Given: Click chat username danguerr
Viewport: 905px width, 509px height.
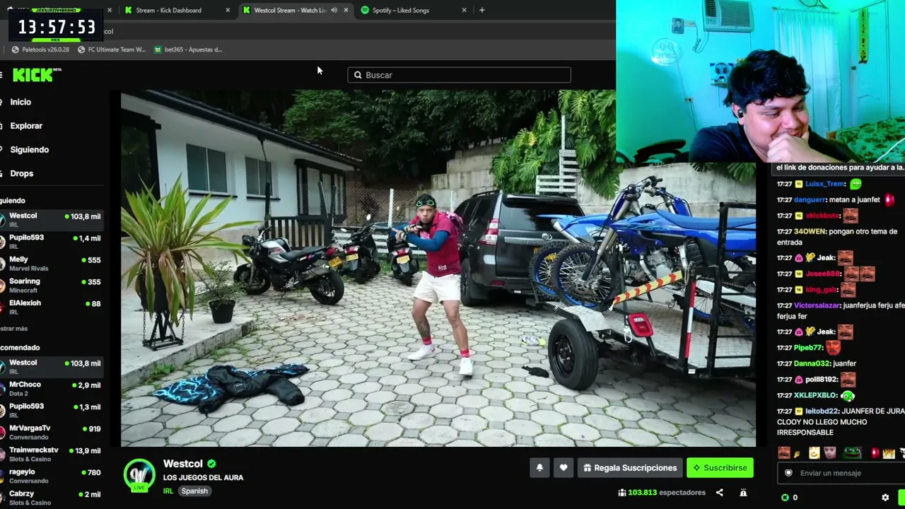Looking at the screenshot, I should (x=810, y=199).
